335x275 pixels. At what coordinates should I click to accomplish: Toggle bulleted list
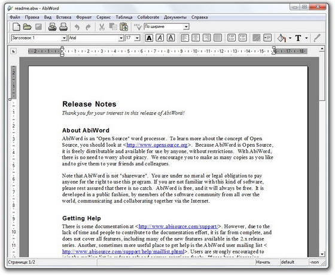coord(242,38)
